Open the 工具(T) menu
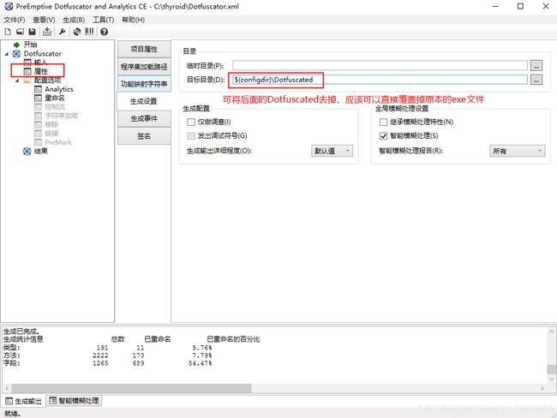557x418 pixels. click(103, 20)
